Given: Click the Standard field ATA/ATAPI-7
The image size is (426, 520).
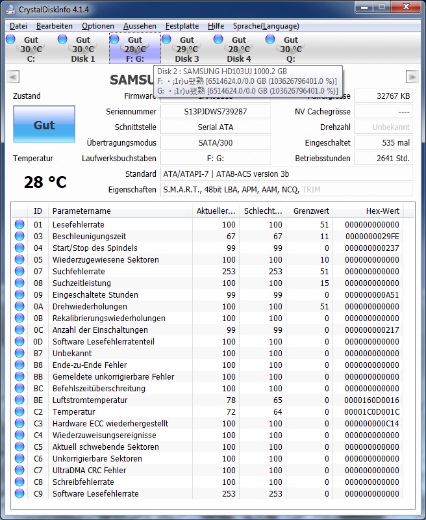Looking at the screenshot, I should (x=286, y=174).
